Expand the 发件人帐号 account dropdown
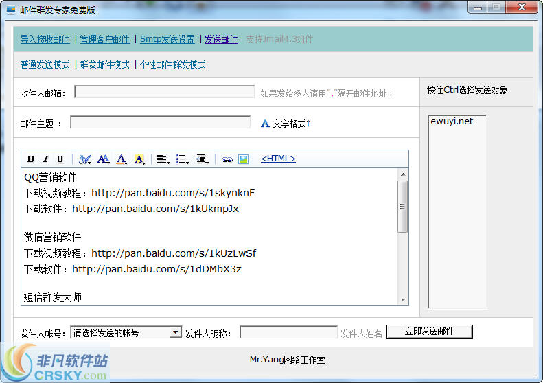This screenshot has width=543, height=383. click(x=176, y=332)
